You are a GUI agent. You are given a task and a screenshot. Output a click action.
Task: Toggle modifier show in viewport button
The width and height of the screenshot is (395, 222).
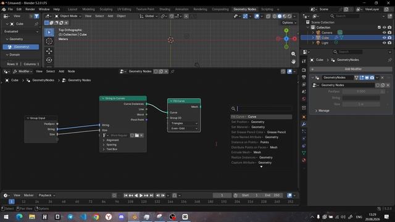click(367, 78)
